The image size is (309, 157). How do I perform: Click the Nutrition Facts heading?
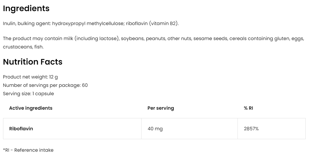tap(32, 62)
